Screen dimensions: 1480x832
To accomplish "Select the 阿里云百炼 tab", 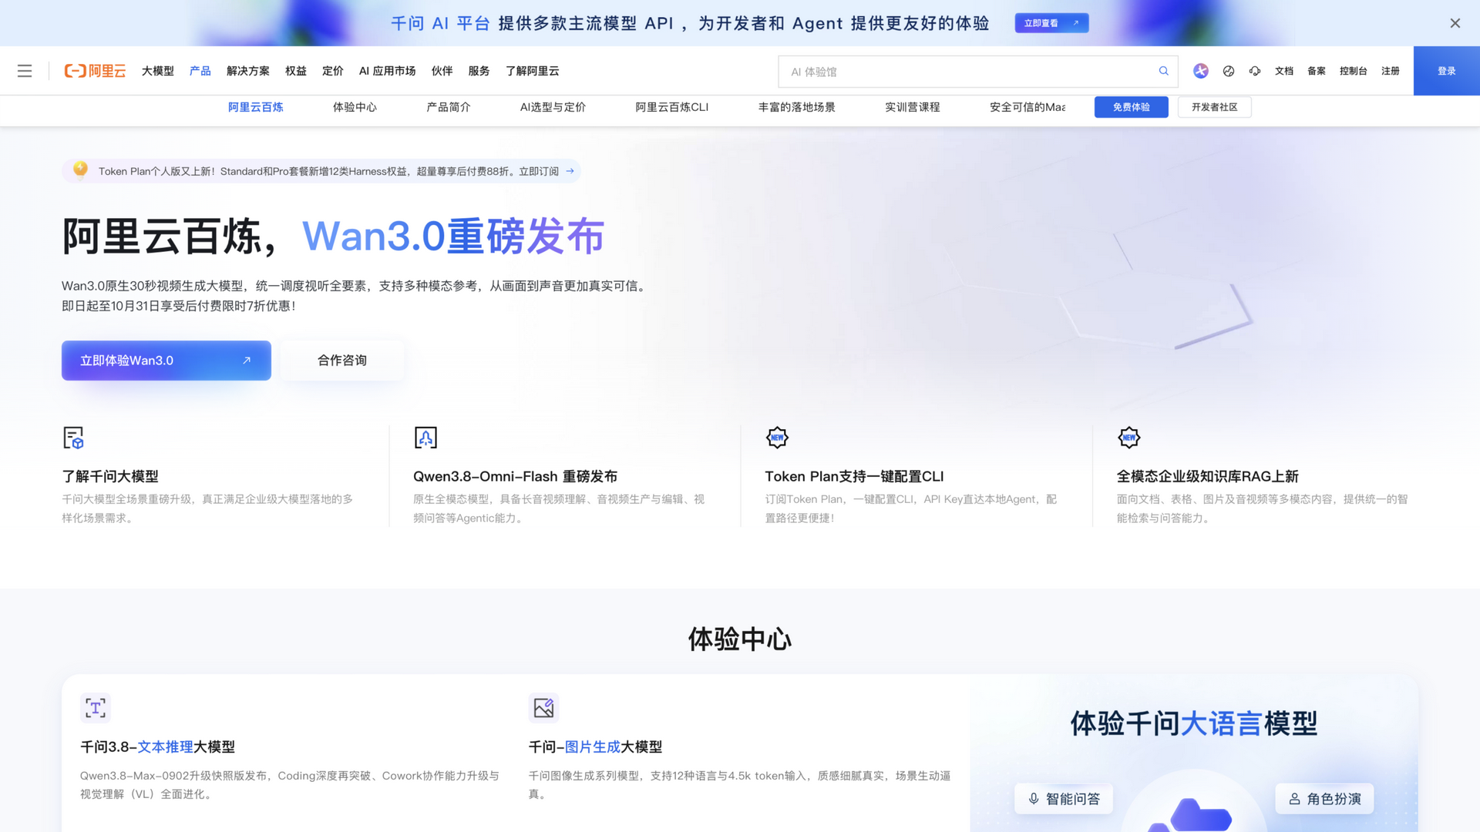I will point(256,107).
